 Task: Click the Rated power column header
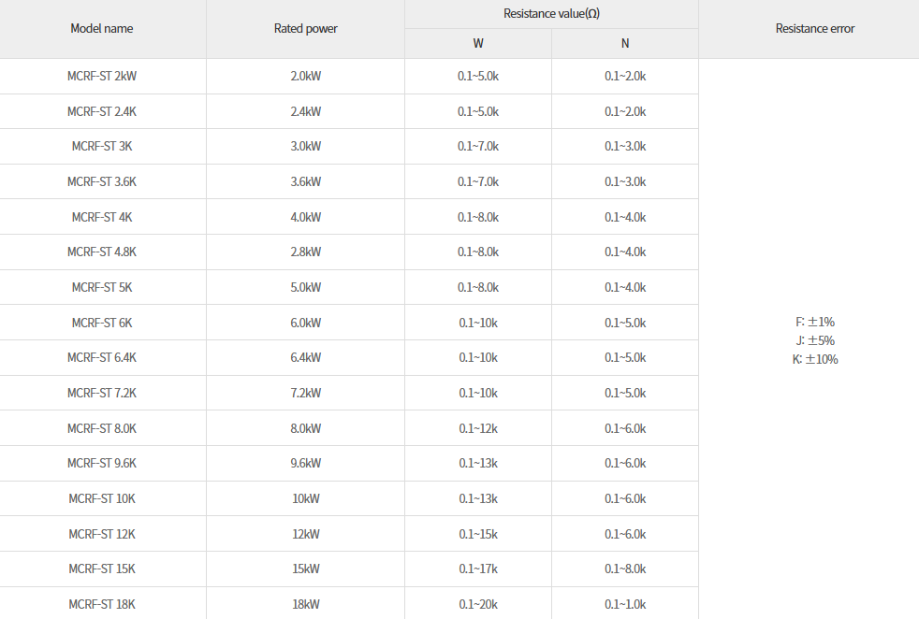tap(305, 29)
